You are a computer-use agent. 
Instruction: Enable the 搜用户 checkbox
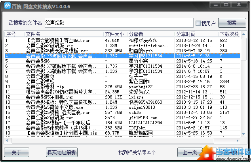(x=198, y=23)
